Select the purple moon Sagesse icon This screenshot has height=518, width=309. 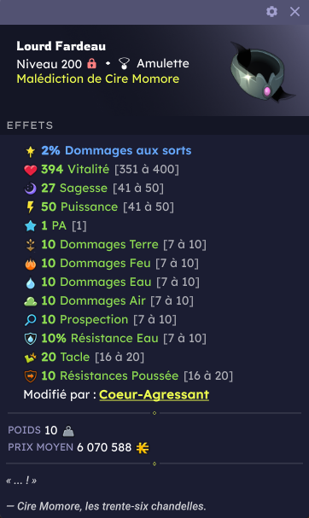pyautogui.click(x=31, y=189)
